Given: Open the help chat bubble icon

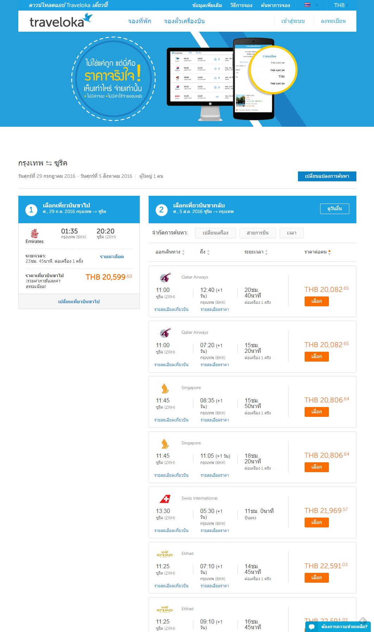Looking at the screenshot, I should click(x=312, y=627).
